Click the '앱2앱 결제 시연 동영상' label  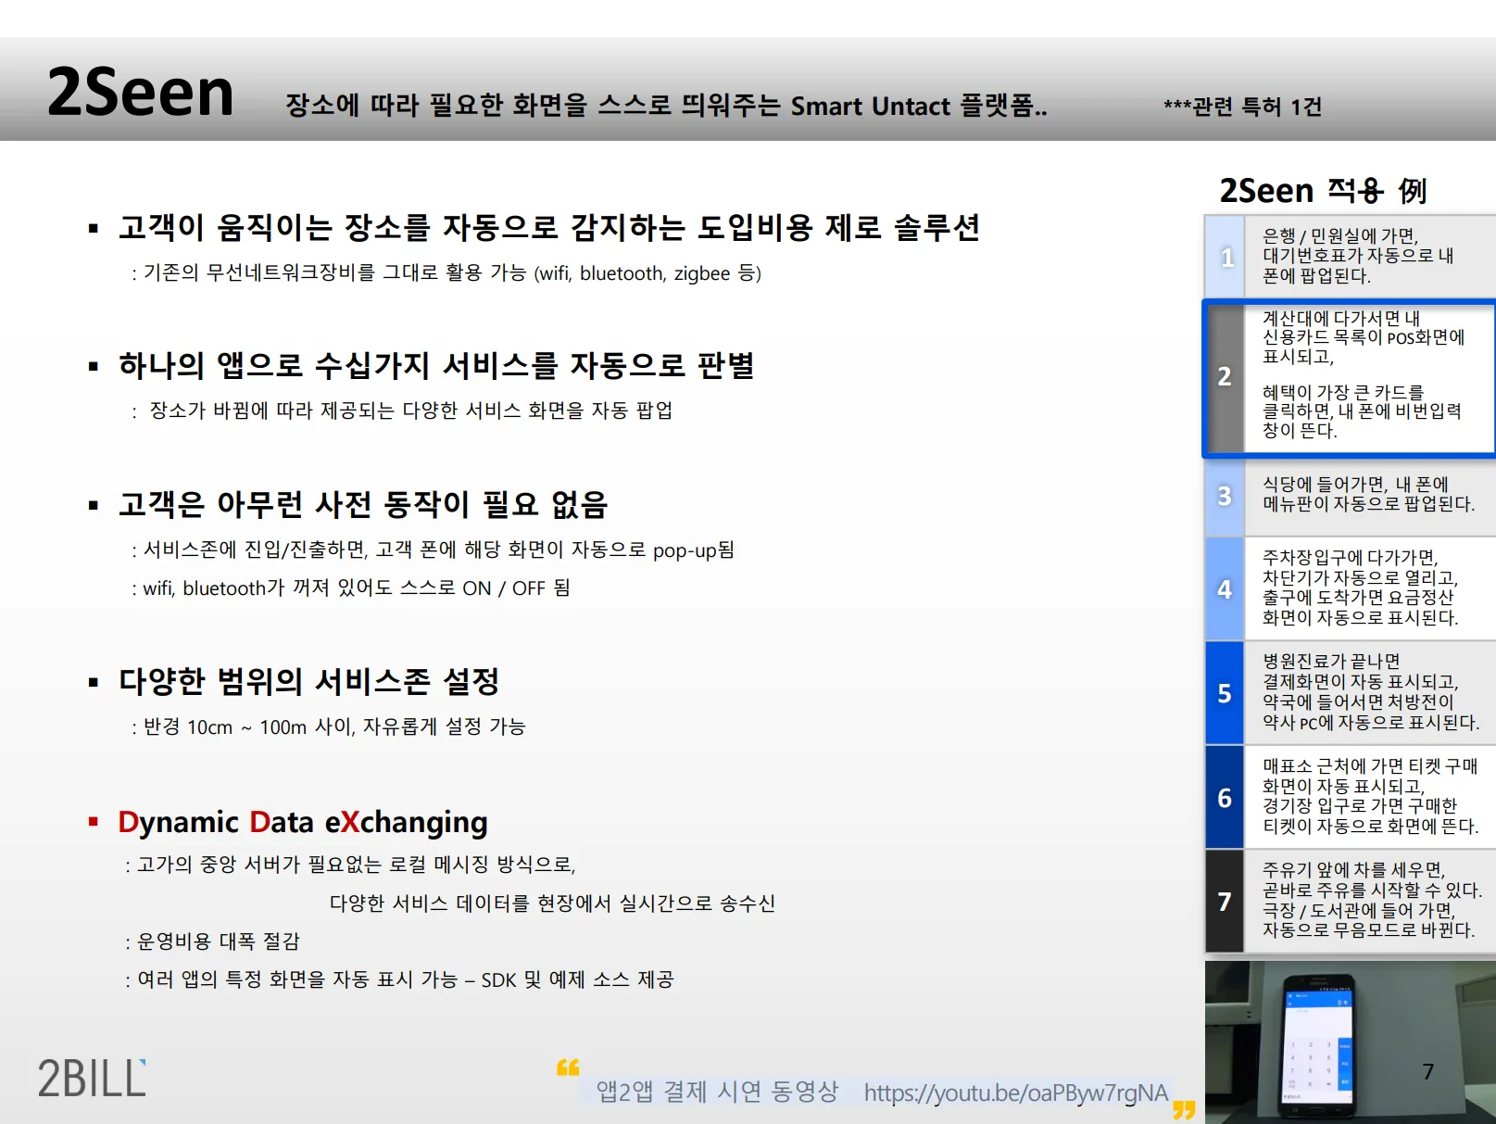[x=717, y=1092]
